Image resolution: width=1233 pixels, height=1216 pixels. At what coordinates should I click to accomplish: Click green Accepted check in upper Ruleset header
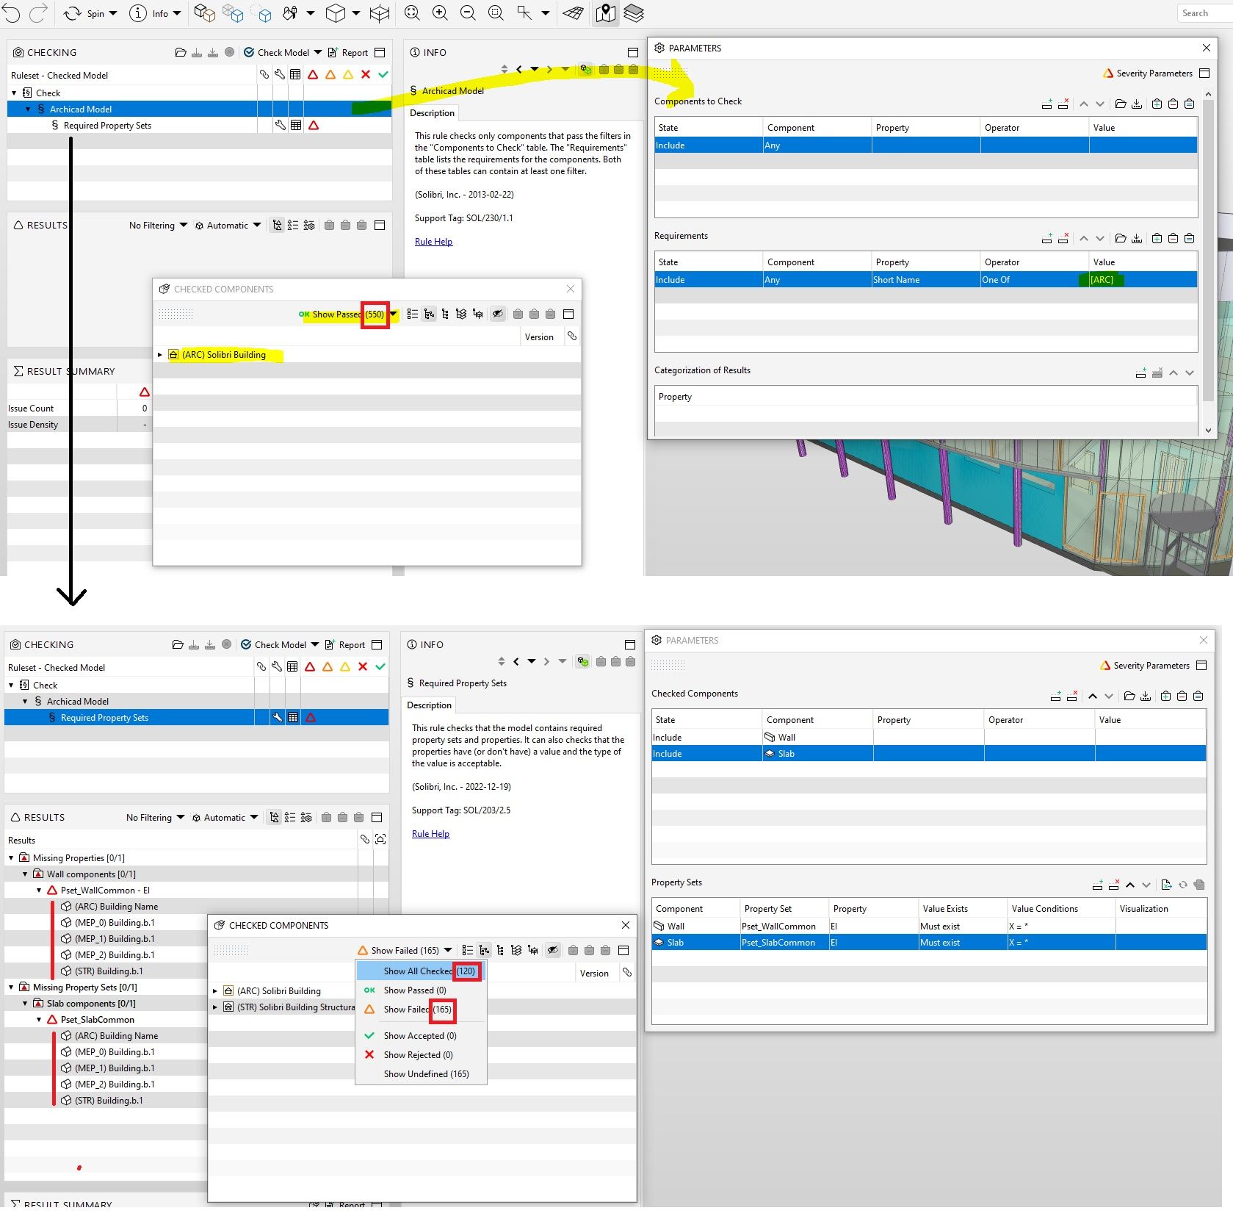pos(383,75)
